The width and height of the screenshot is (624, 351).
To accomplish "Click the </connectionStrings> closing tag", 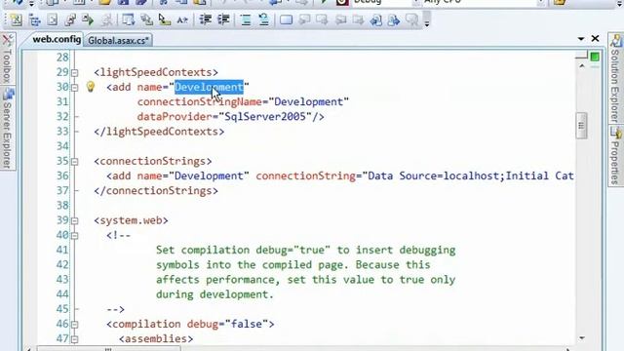I will pyautogui.click(x=156, y=191).
